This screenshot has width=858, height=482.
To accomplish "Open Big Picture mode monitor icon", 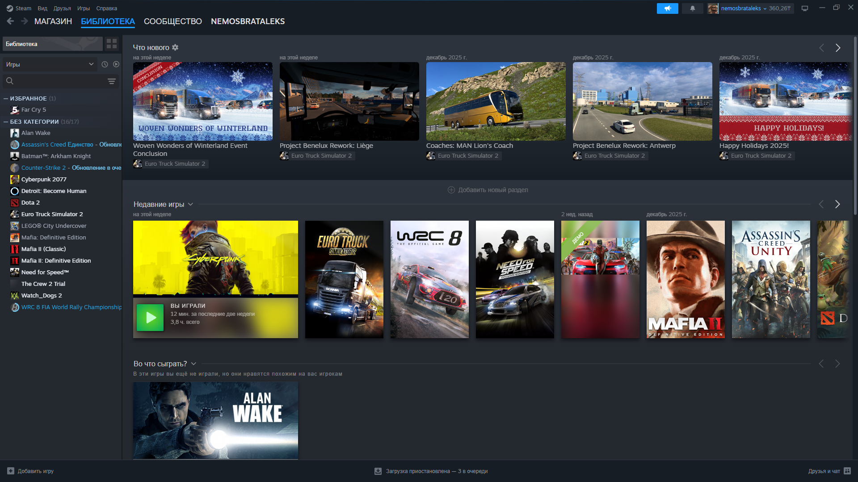I will pyautogui.click(x=805, y=8).
